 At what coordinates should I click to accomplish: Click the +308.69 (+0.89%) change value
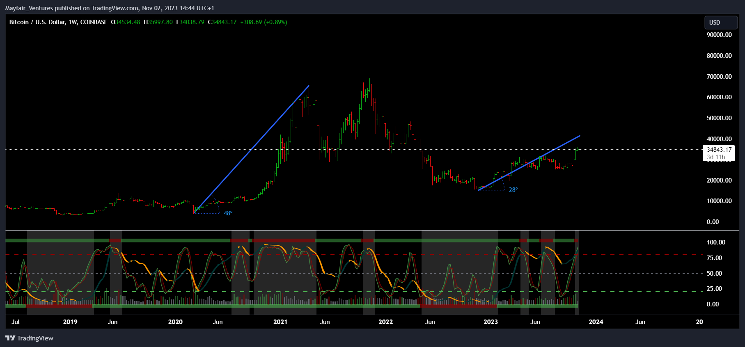[264, 22]
